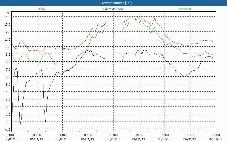
Task: Click the -1,0 value on the y-axis
Action: pyautogui.click(x=8, y=130)
